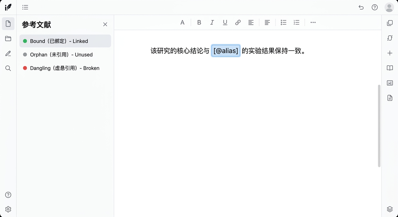398x217 pixels.
Task: Toggle bold formatting in toolbar
Action: pos(199,23)
